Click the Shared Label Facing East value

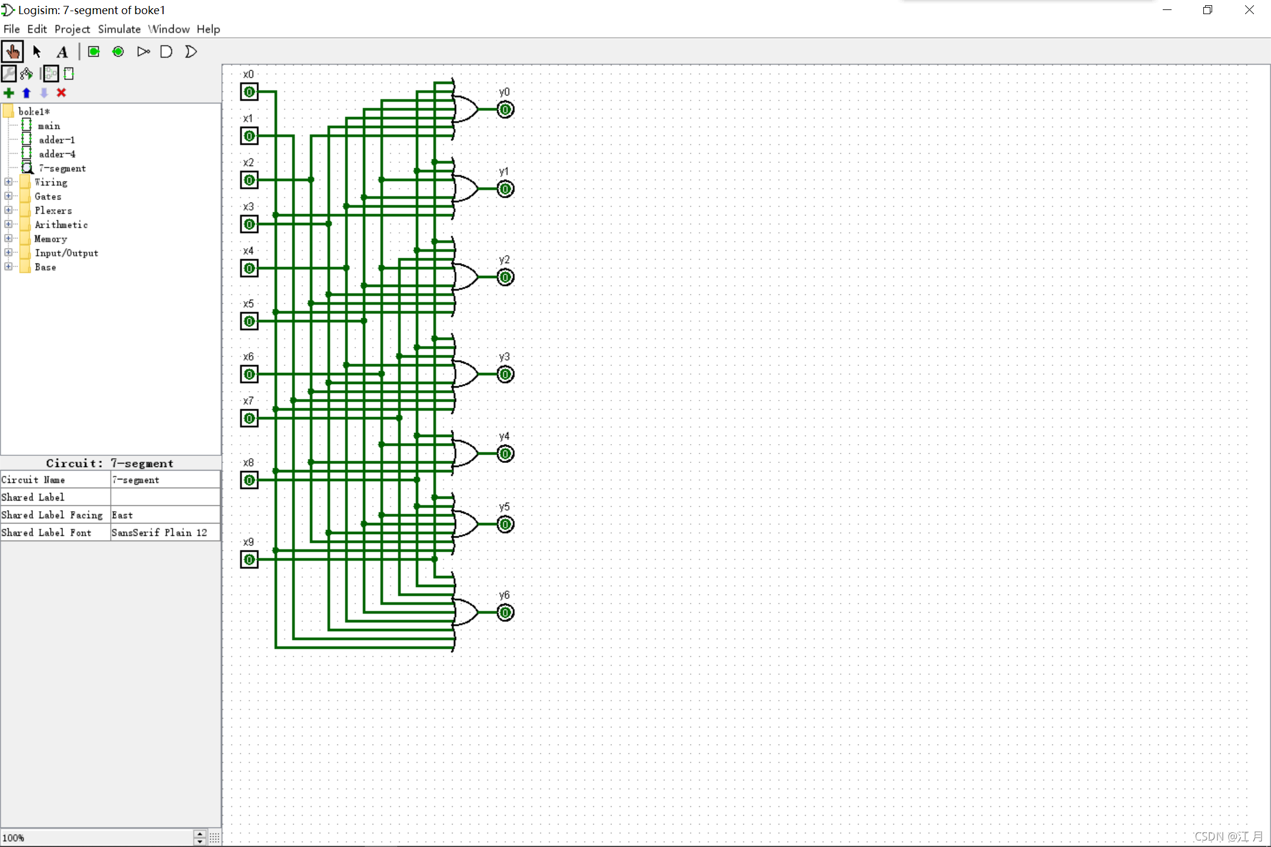(x=165, y=515)
